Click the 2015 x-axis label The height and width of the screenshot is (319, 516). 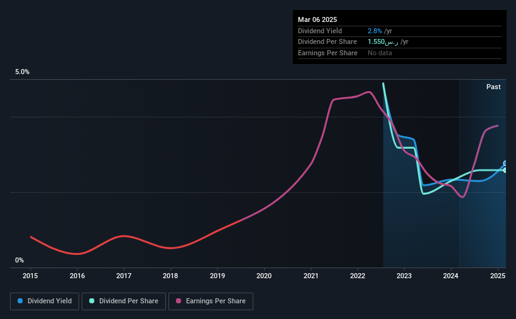point(30,276)
